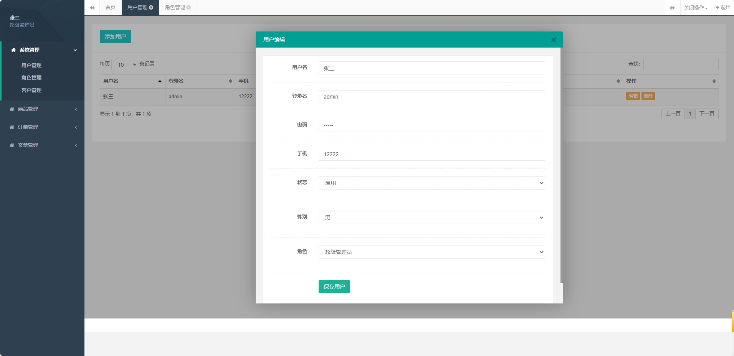
Task: Open 用户管理 in the sidebar
Action: click(x=31, y=66)
